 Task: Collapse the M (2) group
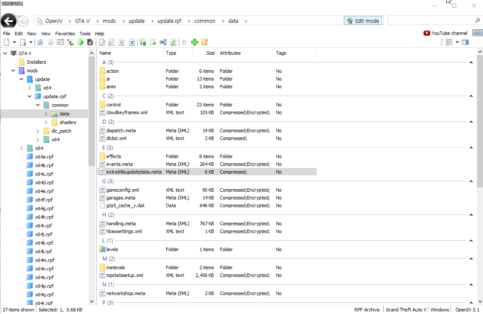click(471, 259)
